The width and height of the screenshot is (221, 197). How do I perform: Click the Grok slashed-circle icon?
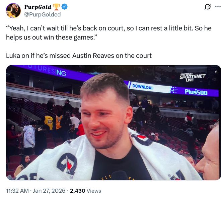click(207, 7)
